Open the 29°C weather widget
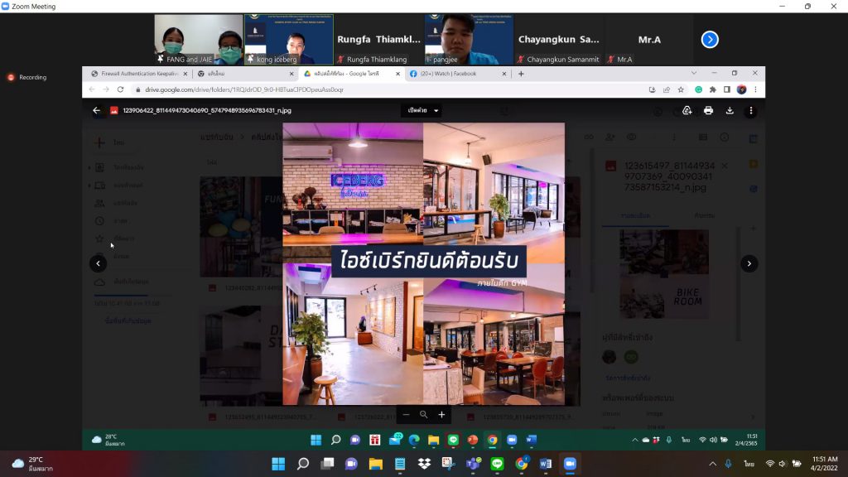The width and height of the screenshot is (848, 477). pyautogui.click(x=32, y=464)
